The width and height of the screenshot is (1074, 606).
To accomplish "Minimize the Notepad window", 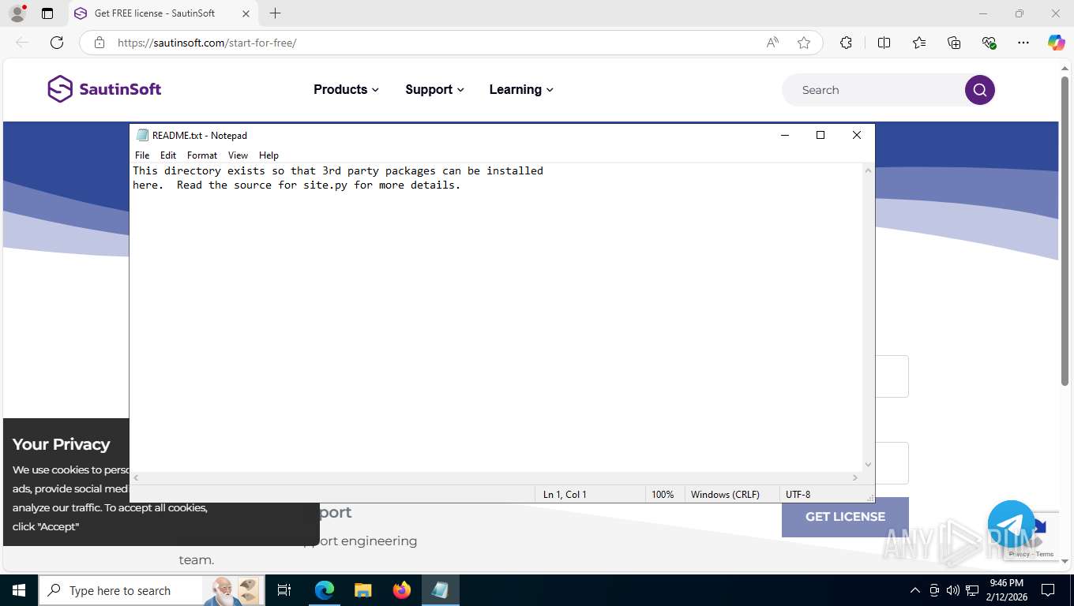I will click(785, 135).
